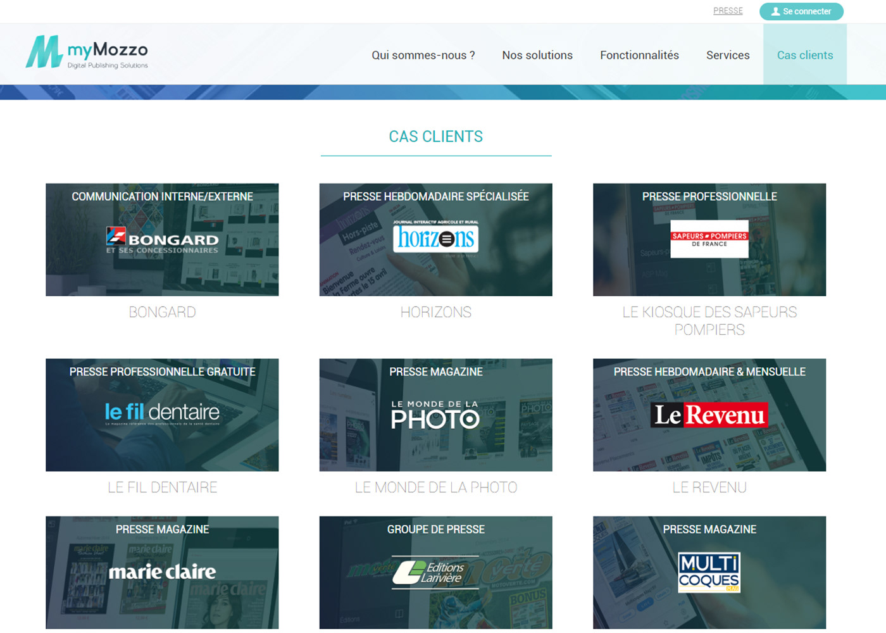Screen dimensions: 886x633
Task: Open the PRESSE link at top
Action: tap(728, 11)
